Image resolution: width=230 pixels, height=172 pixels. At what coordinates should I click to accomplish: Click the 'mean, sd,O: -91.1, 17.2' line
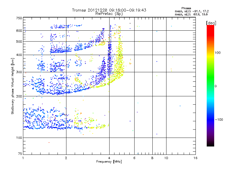coord(191,11)
